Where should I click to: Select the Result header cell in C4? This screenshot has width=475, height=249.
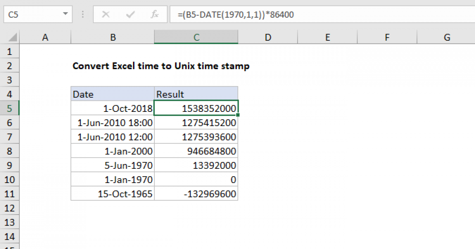tap(196, 94)
